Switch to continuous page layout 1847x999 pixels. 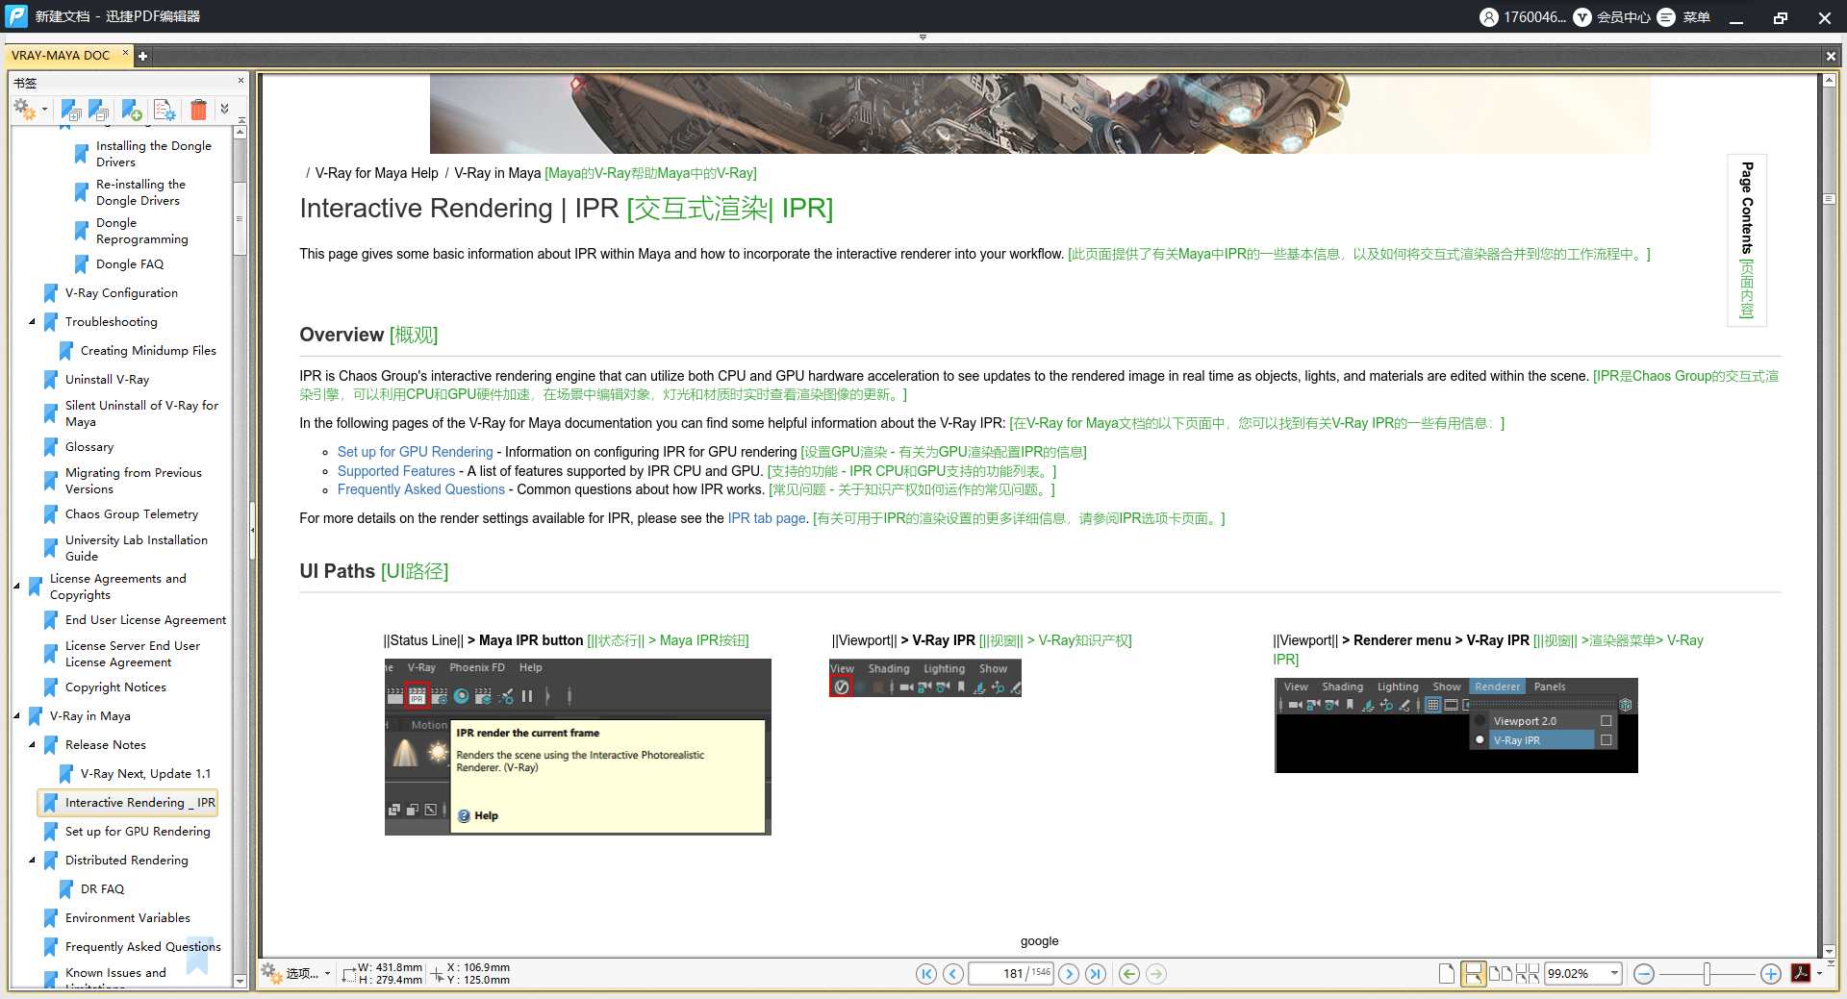(x=1473, y=974)
